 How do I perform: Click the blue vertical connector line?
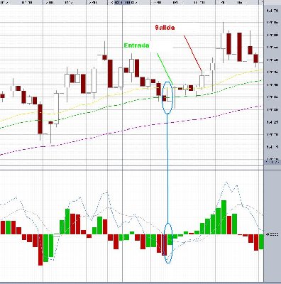167,168
